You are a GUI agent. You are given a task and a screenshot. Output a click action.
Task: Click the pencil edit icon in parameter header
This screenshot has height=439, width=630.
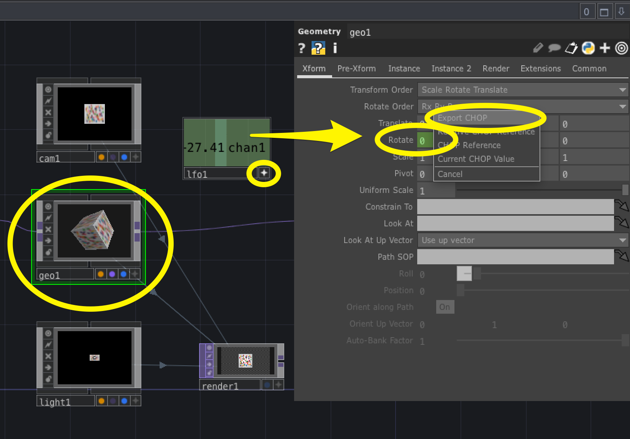pos(538,48)
